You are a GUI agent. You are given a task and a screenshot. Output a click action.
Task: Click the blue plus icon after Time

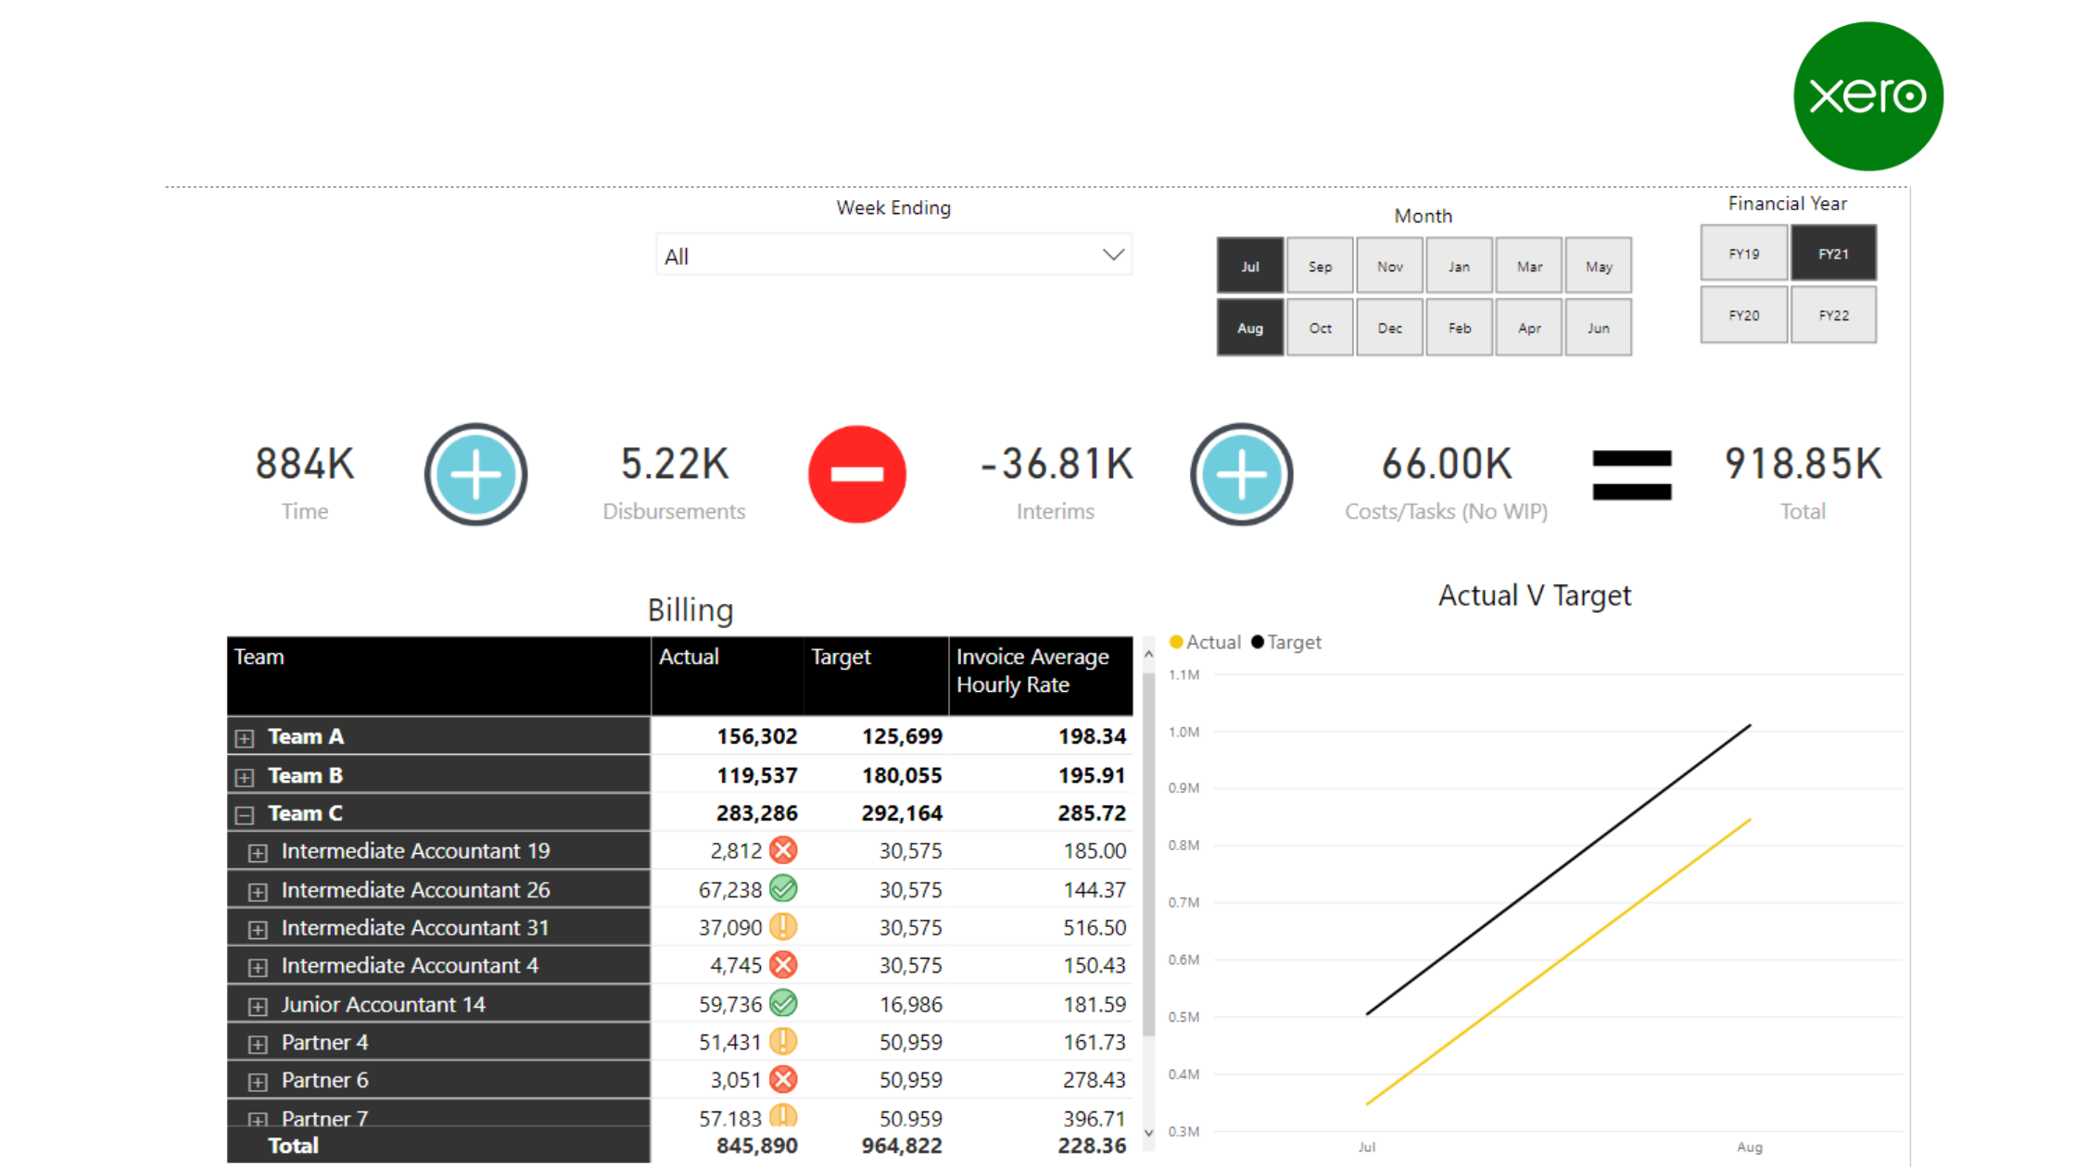[x=476, y=474]
